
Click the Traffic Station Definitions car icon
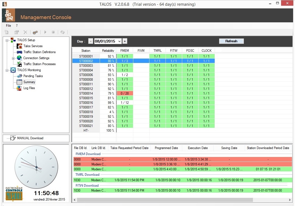pyautogui.click(x=19, y=52)
